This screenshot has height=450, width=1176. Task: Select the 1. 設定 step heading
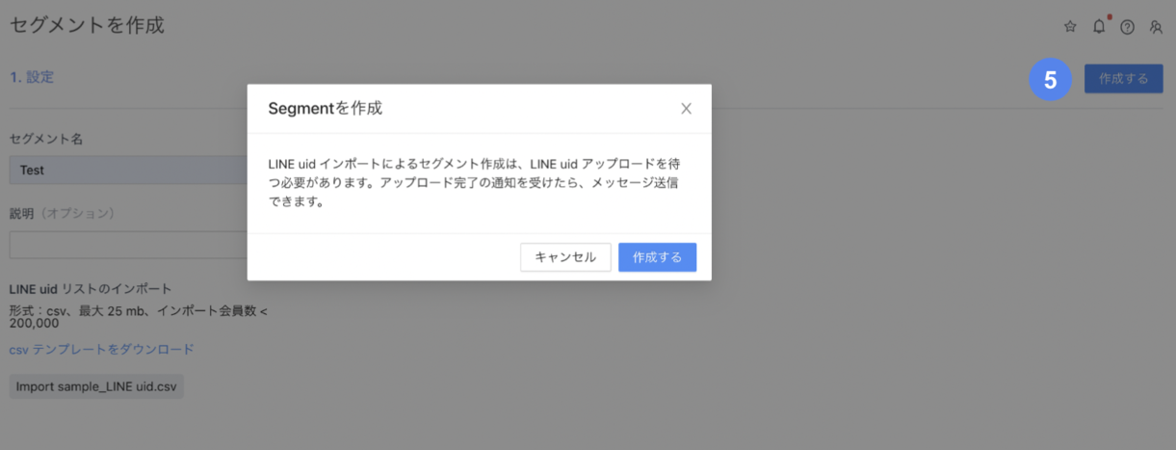point(32,77)
